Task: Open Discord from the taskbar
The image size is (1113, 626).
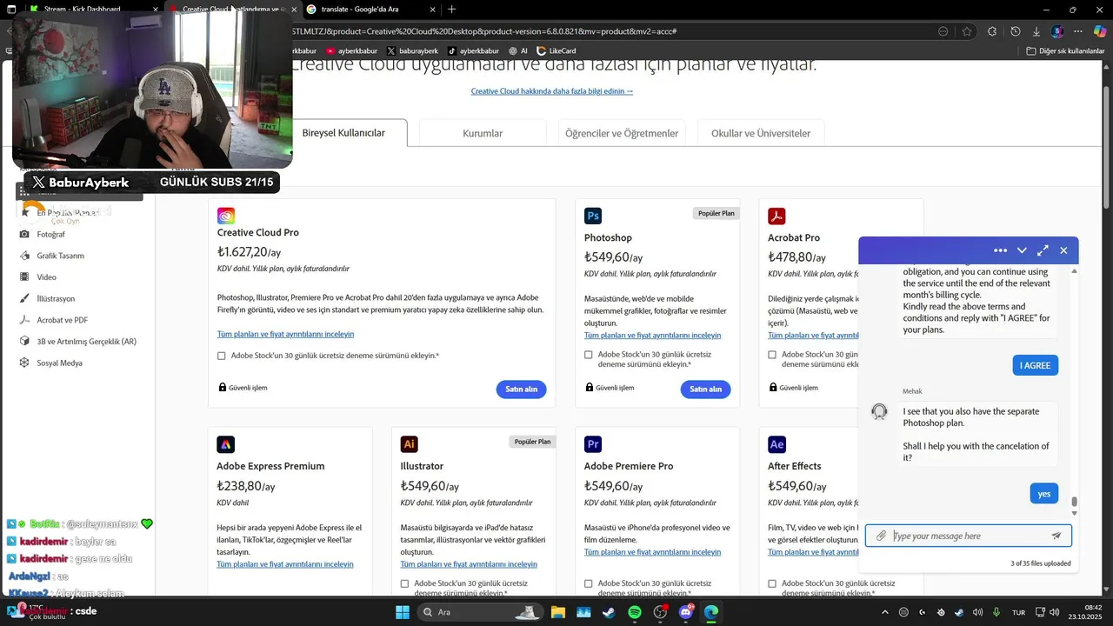Action: click(686, 612)
